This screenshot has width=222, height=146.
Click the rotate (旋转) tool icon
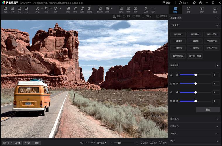coord(56,8)
